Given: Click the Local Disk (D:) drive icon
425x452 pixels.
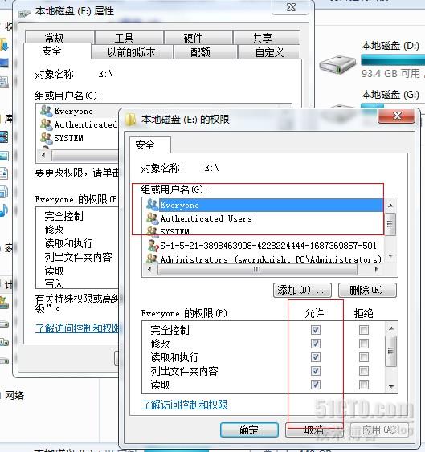Looking at the screenshot, I should tap(337, 64).
